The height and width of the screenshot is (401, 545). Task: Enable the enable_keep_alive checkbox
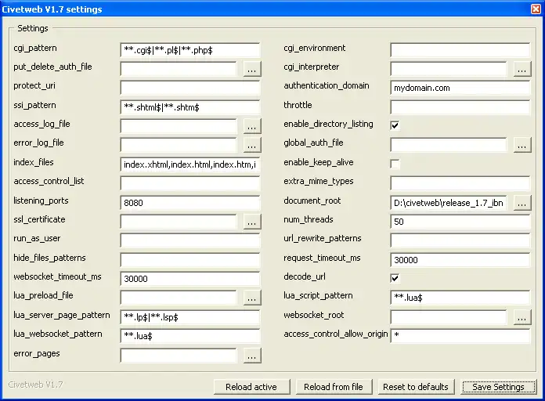tap(395, 164)
